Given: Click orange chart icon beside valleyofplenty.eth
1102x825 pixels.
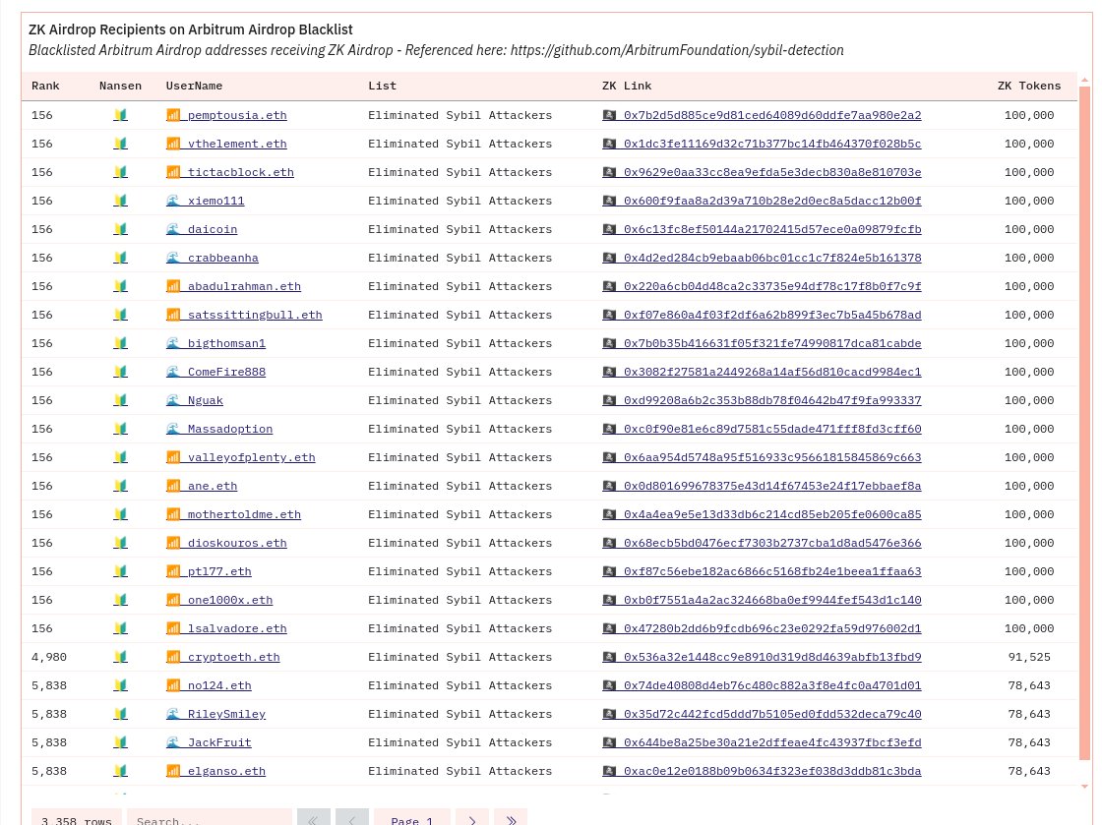Looking at the screenshot, I should click(x=173, y=457).
